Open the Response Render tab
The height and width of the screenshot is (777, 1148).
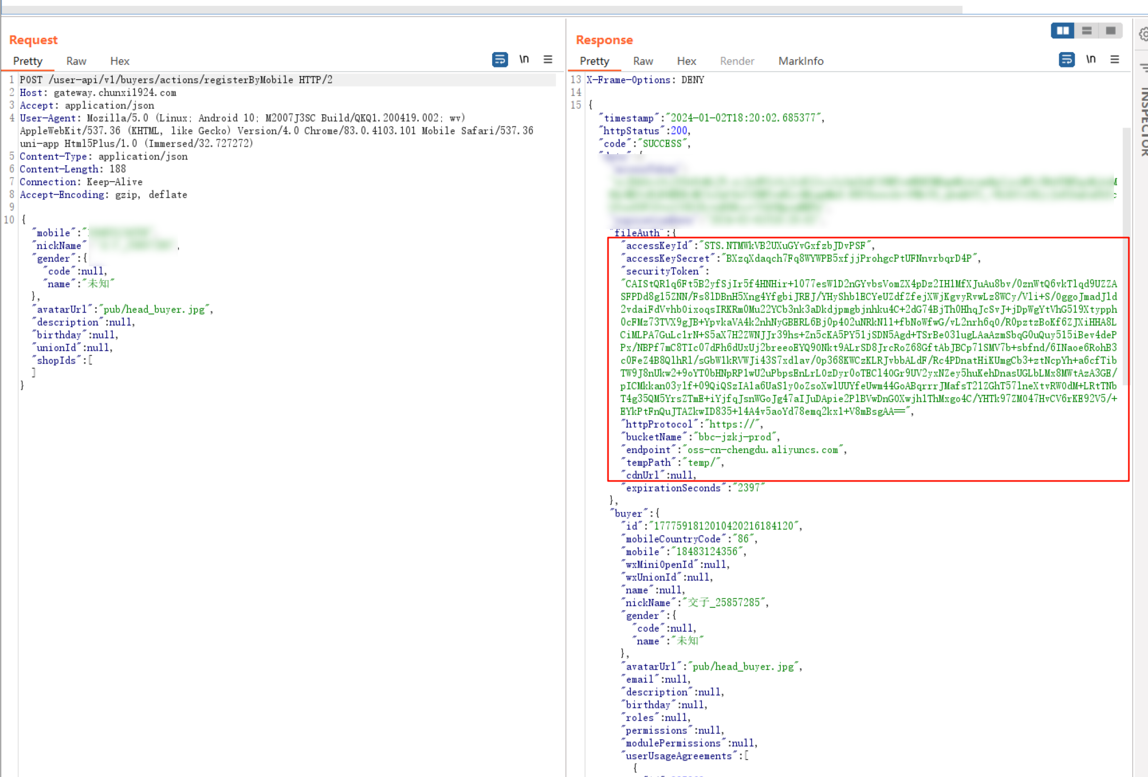[x=737, y=61]
